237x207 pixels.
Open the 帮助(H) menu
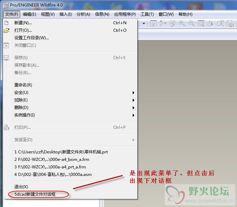[185, 14]
